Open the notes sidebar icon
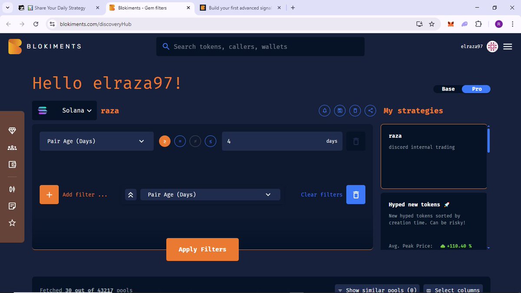This screenshot has width=521, height=293. [12, 206]
